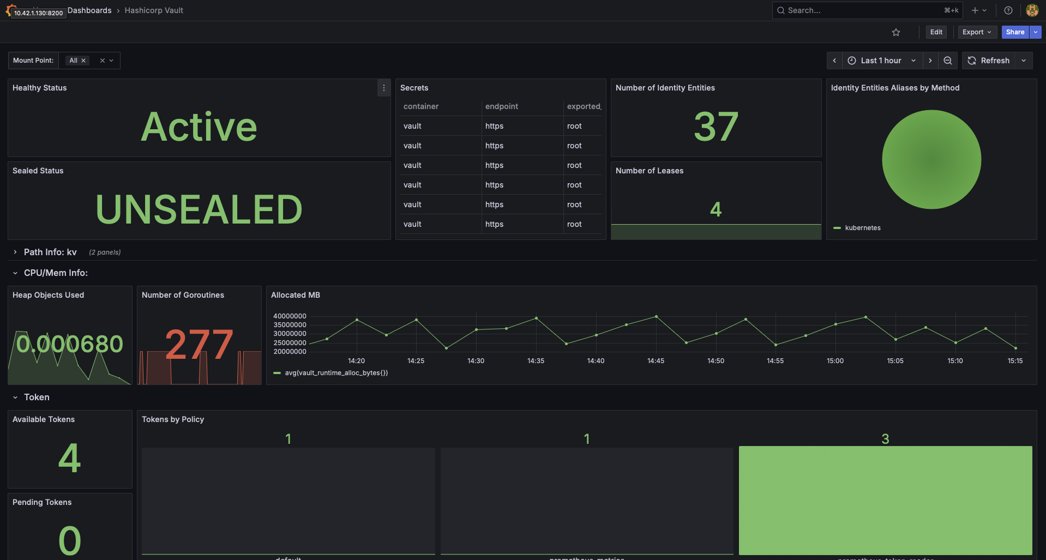Open the Mount Point filter dropdown
Viewport: 1046px width, 560px height.
[x=112, y=61]
